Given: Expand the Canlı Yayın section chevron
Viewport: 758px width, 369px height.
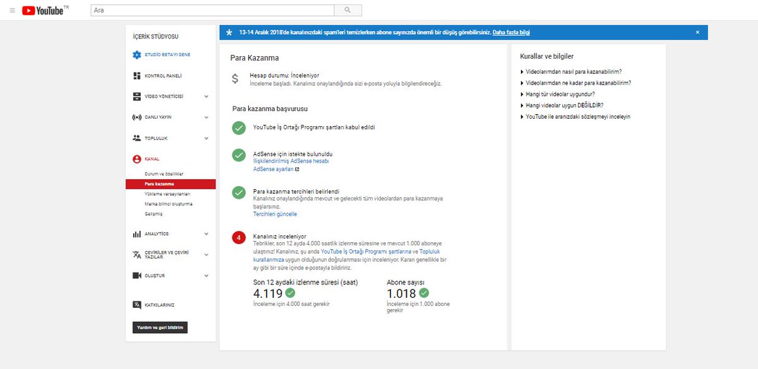Looking at the screenshot, I should 206,117.
